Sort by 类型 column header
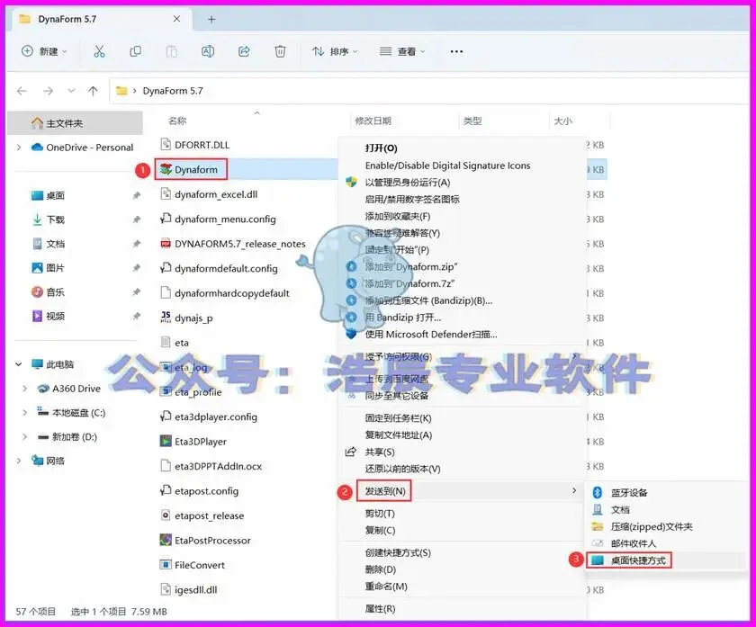Image resolution: width=756 pixels, height=627 pixels. [x=472, y=121]
